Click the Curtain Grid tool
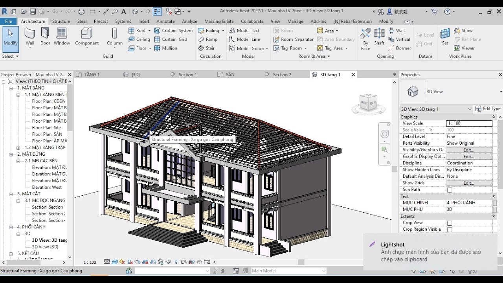Screen dimensions: 503x283 point(171,39)
